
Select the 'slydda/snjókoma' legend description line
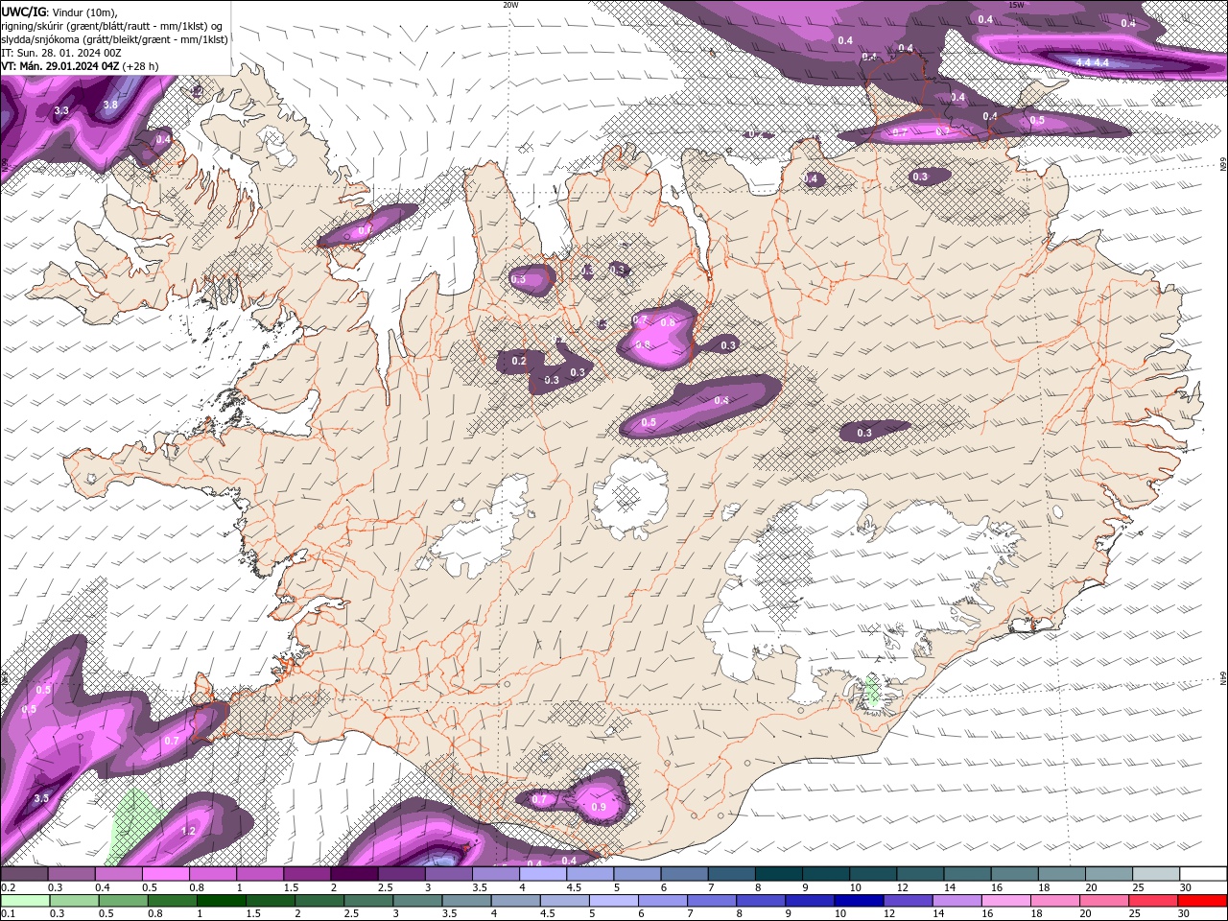pyautogui.click(x=114, y=39)
